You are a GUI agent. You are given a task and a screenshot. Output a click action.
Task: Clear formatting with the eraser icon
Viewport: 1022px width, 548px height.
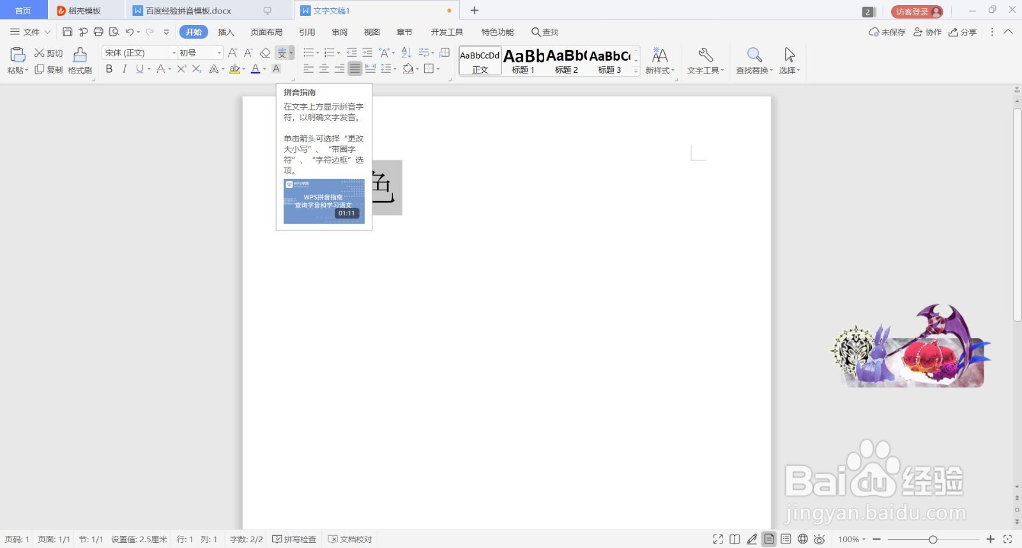click(265, 53)
